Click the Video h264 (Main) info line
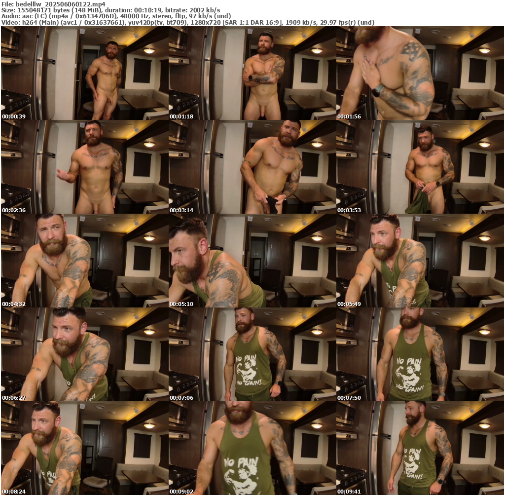505x495 pixels. pos(188,23)
